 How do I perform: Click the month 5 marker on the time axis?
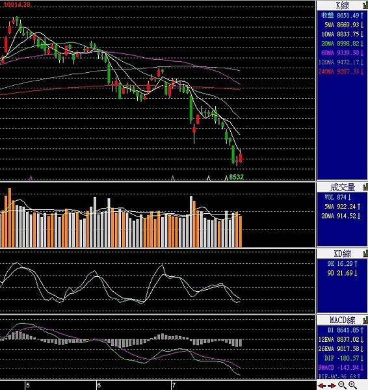tap(27, 385)
